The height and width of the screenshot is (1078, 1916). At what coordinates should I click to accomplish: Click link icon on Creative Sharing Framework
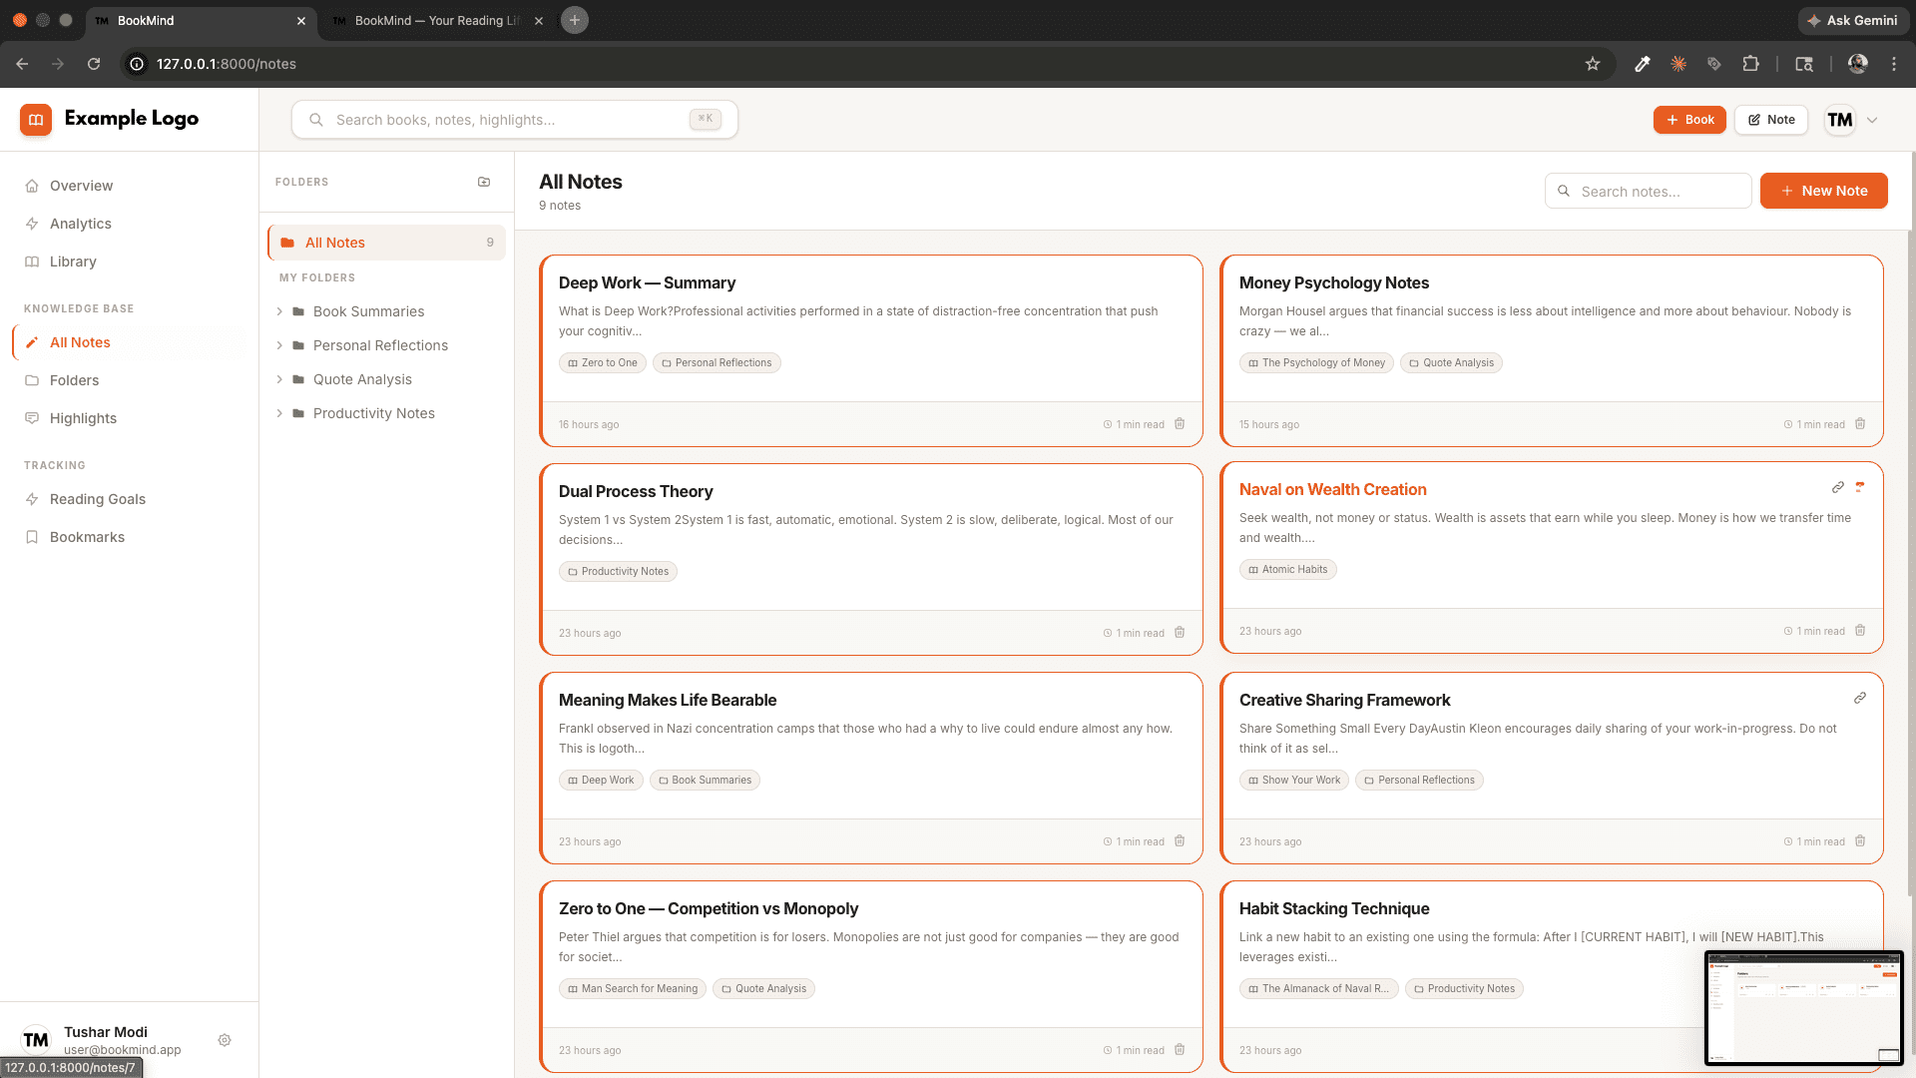(1860, 698)
